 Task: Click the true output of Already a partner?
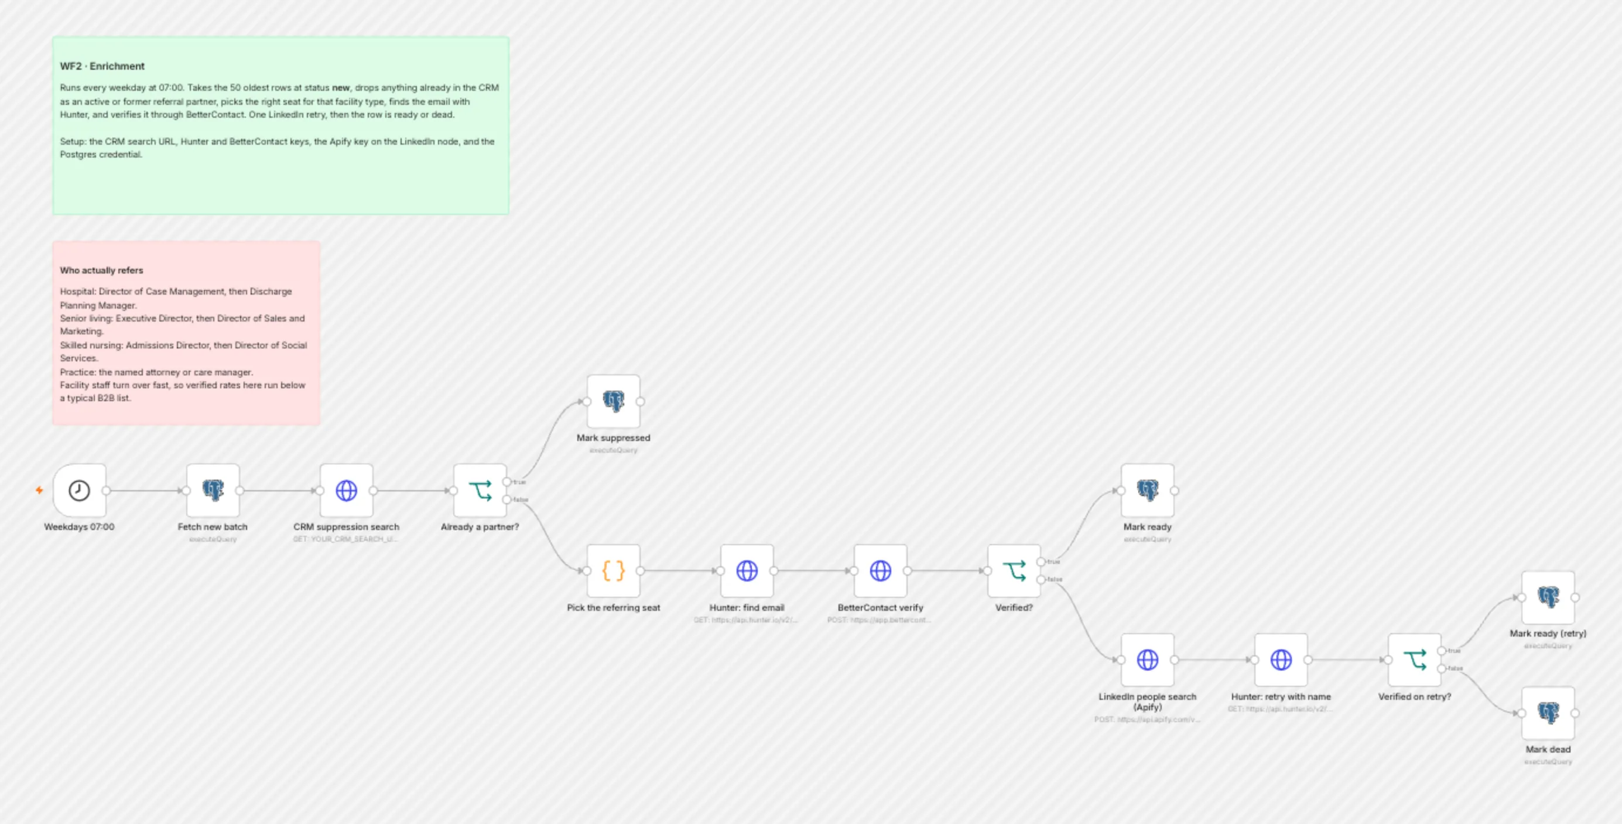[x=507, y=481]
